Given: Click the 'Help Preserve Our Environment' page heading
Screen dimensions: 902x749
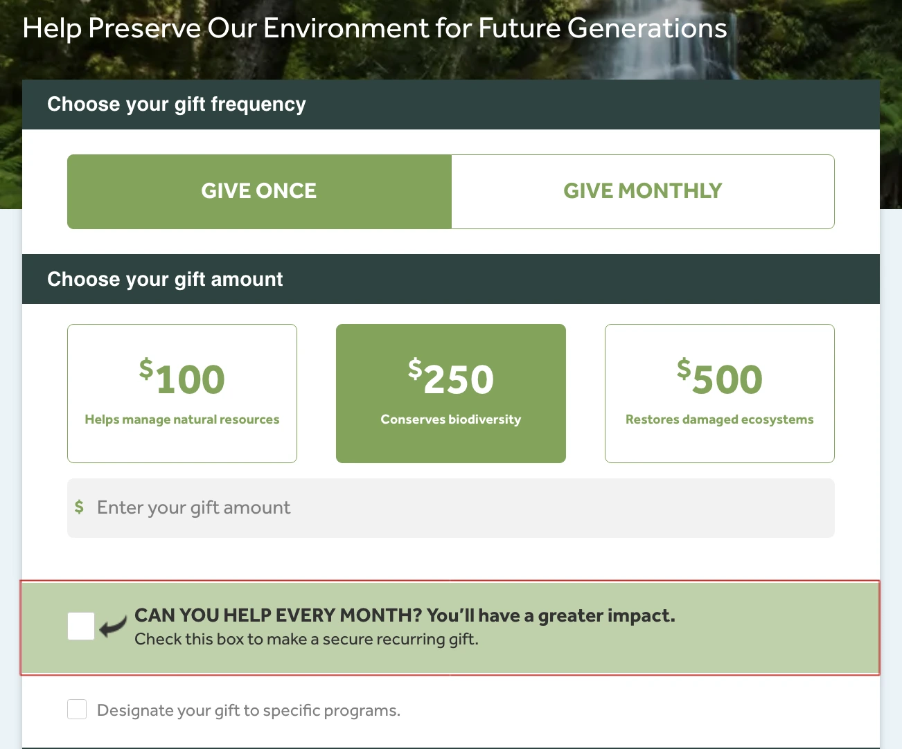Looking at the screenshot, I should (x=375, y=29).
